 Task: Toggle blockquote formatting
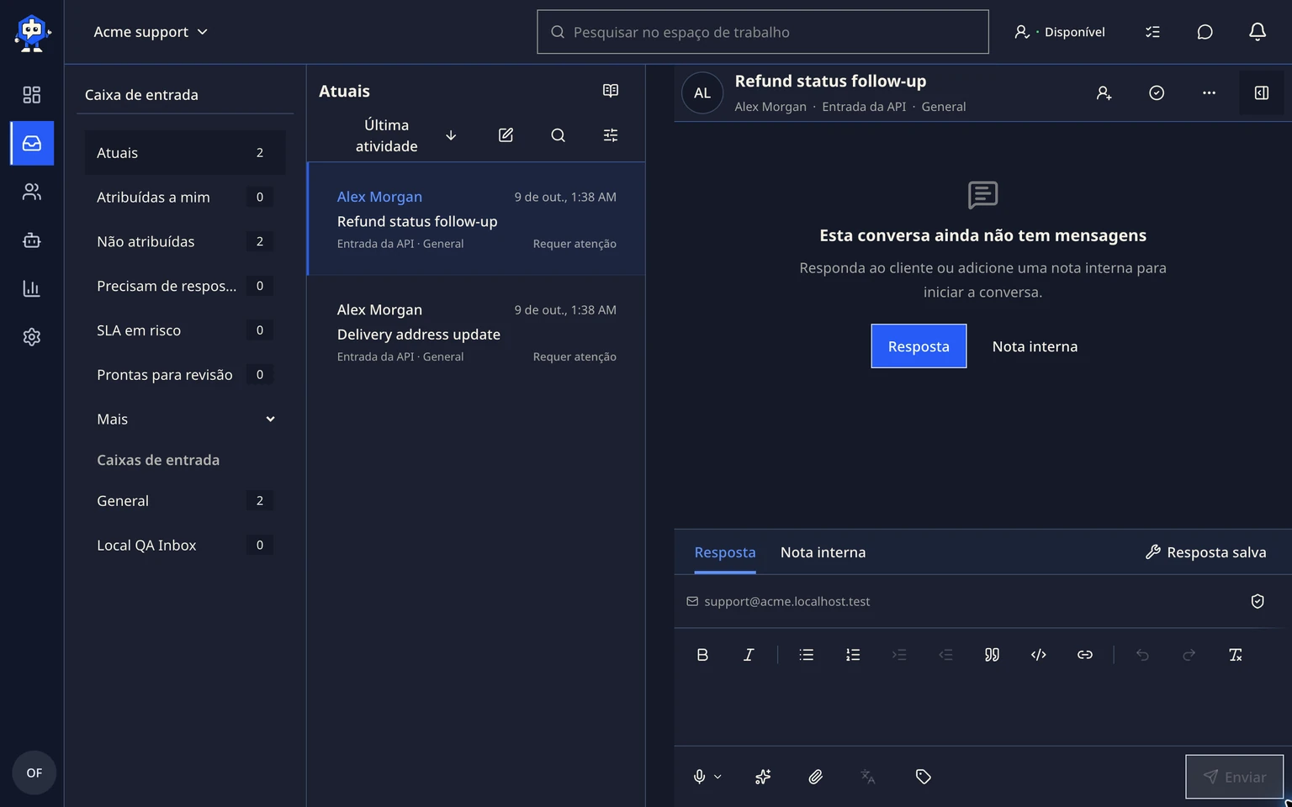click(x=992, y=655)
